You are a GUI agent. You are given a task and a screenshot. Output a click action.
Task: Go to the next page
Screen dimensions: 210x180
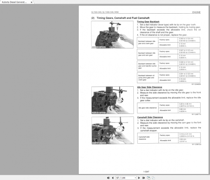coord(139,178)
